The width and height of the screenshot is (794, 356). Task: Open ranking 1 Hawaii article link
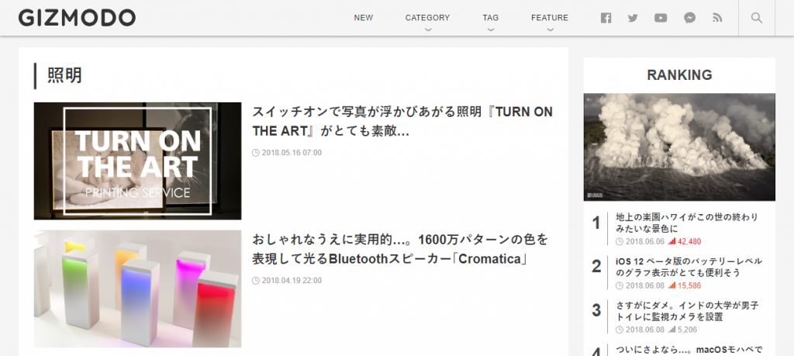click(687, 223)
